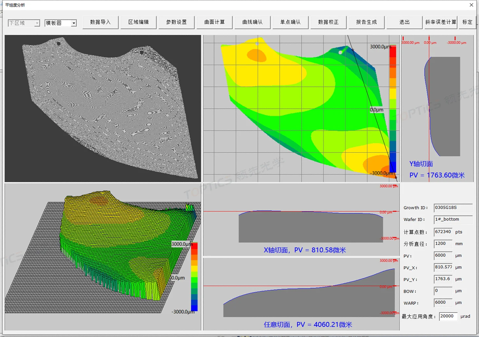Open 斜率误差计算 slope error calculation
479x337 pixels.
click(x=441, y=22)
